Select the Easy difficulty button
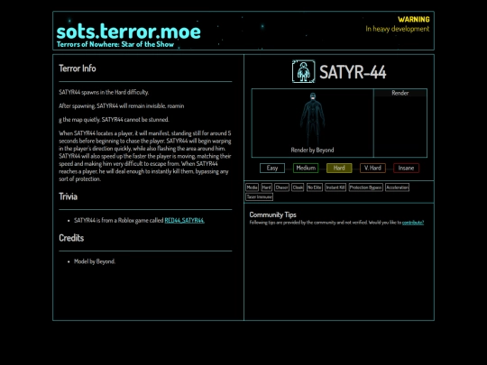This screenshot has width=487, height=365. 272,168
